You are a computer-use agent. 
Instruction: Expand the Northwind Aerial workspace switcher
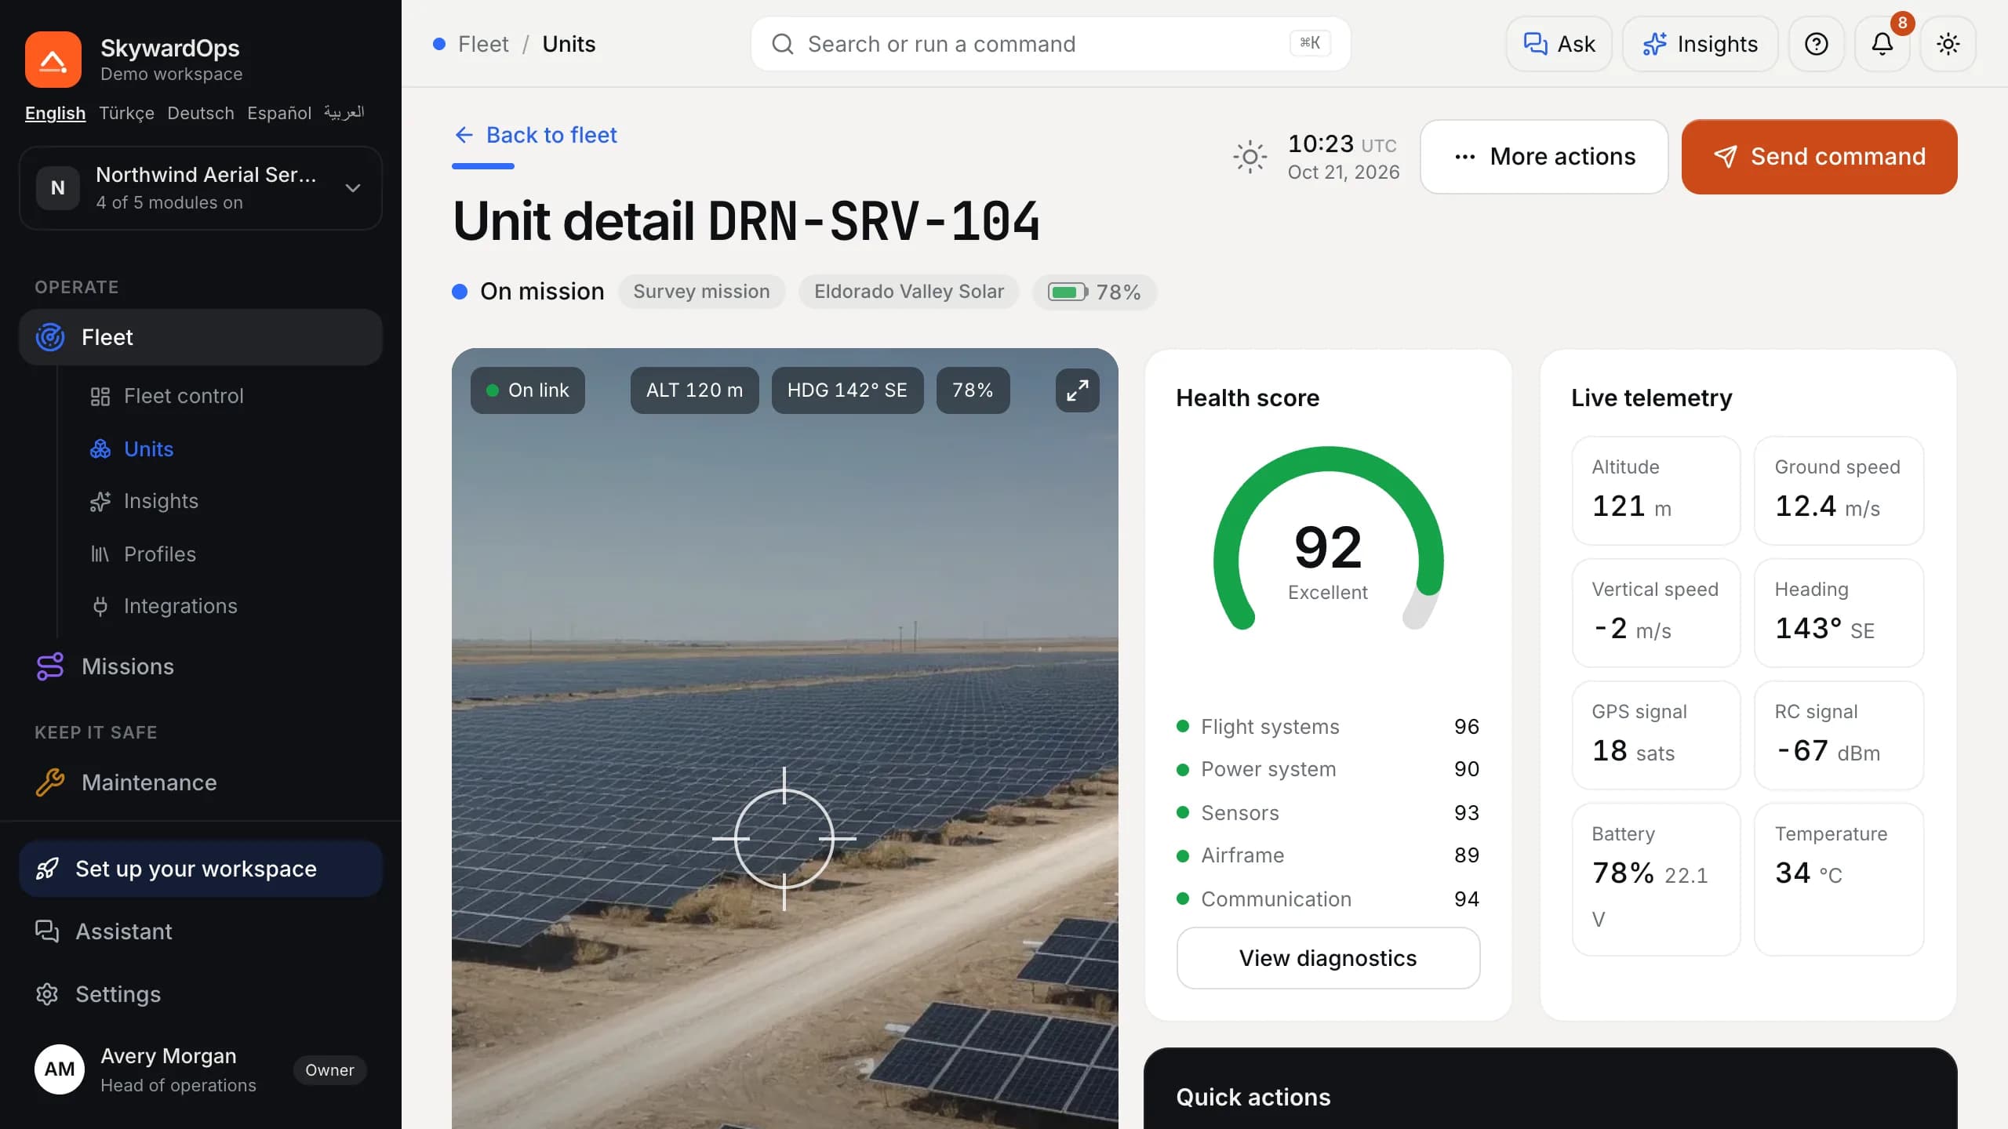(201, 188)
